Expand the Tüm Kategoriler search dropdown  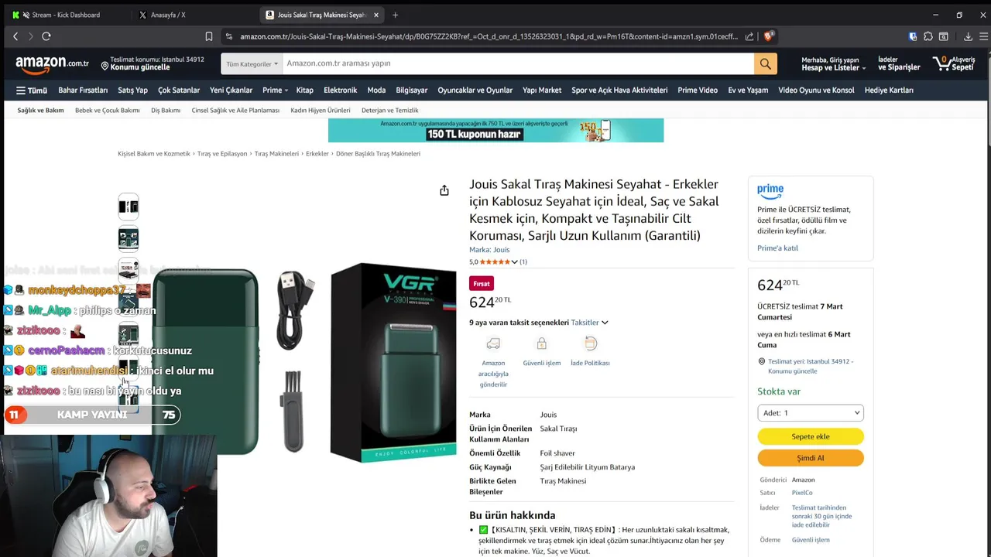click(252, 64)
